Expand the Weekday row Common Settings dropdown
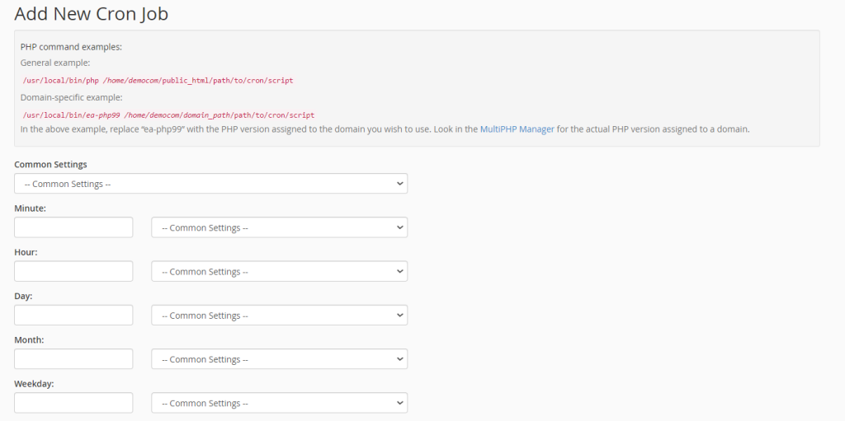This screenshot has width=845, height=421. point(279,403)
